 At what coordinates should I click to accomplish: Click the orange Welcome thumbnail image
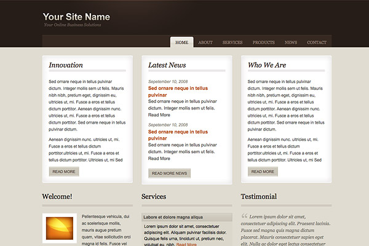coord(60,228)
